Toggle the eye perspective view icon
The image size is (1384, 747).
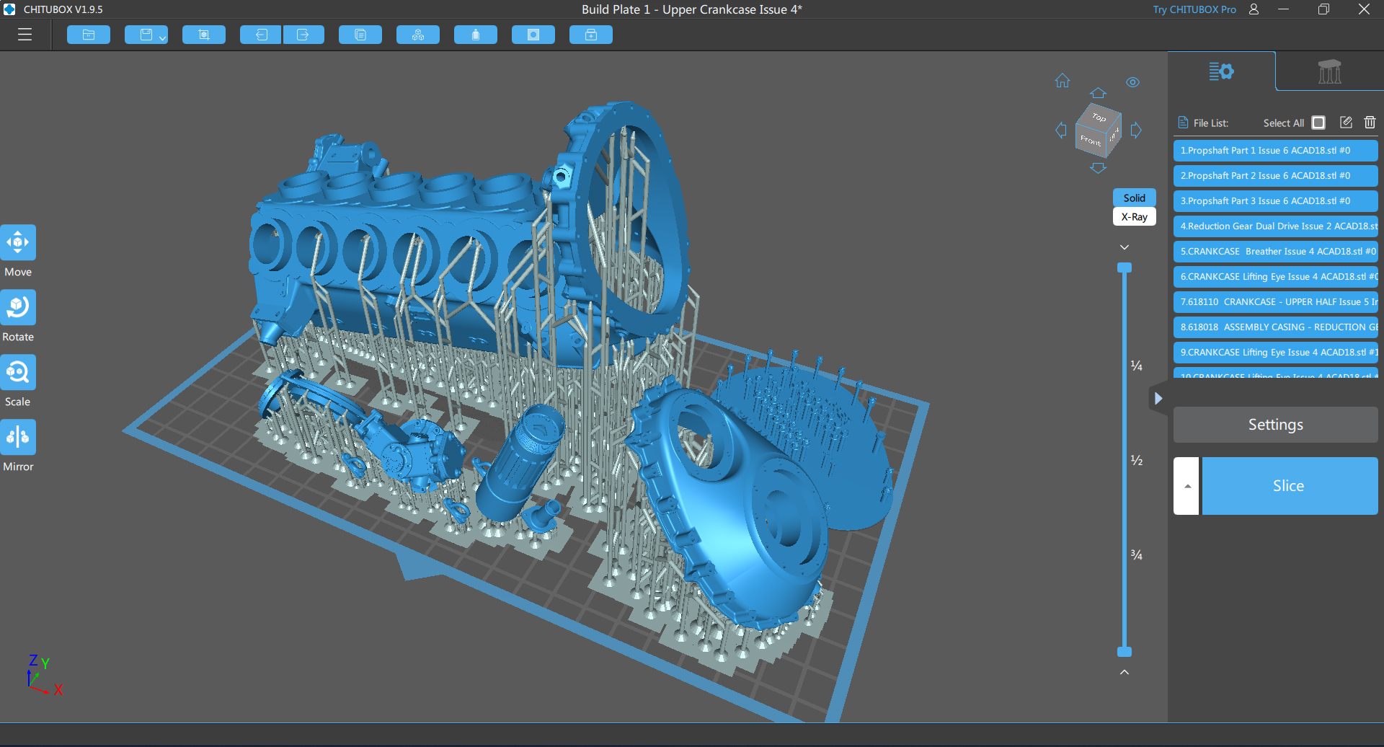[x=1132, y=82]
